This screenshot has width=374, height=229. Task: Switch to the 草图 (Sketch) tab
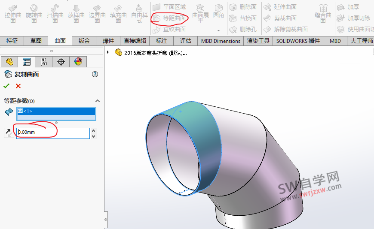click(36, 41)
